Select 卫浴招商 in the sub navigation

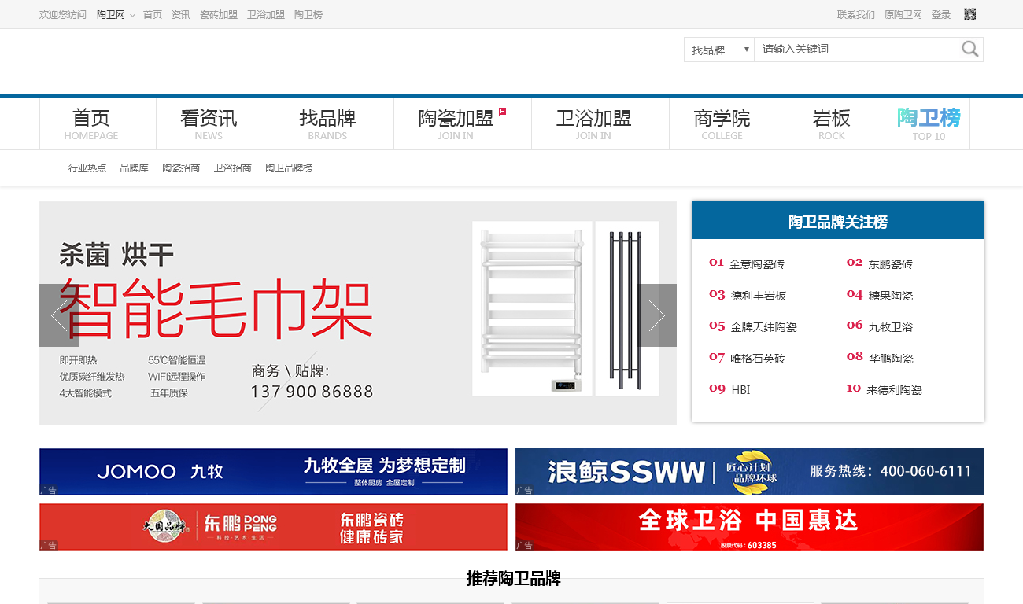233,168
